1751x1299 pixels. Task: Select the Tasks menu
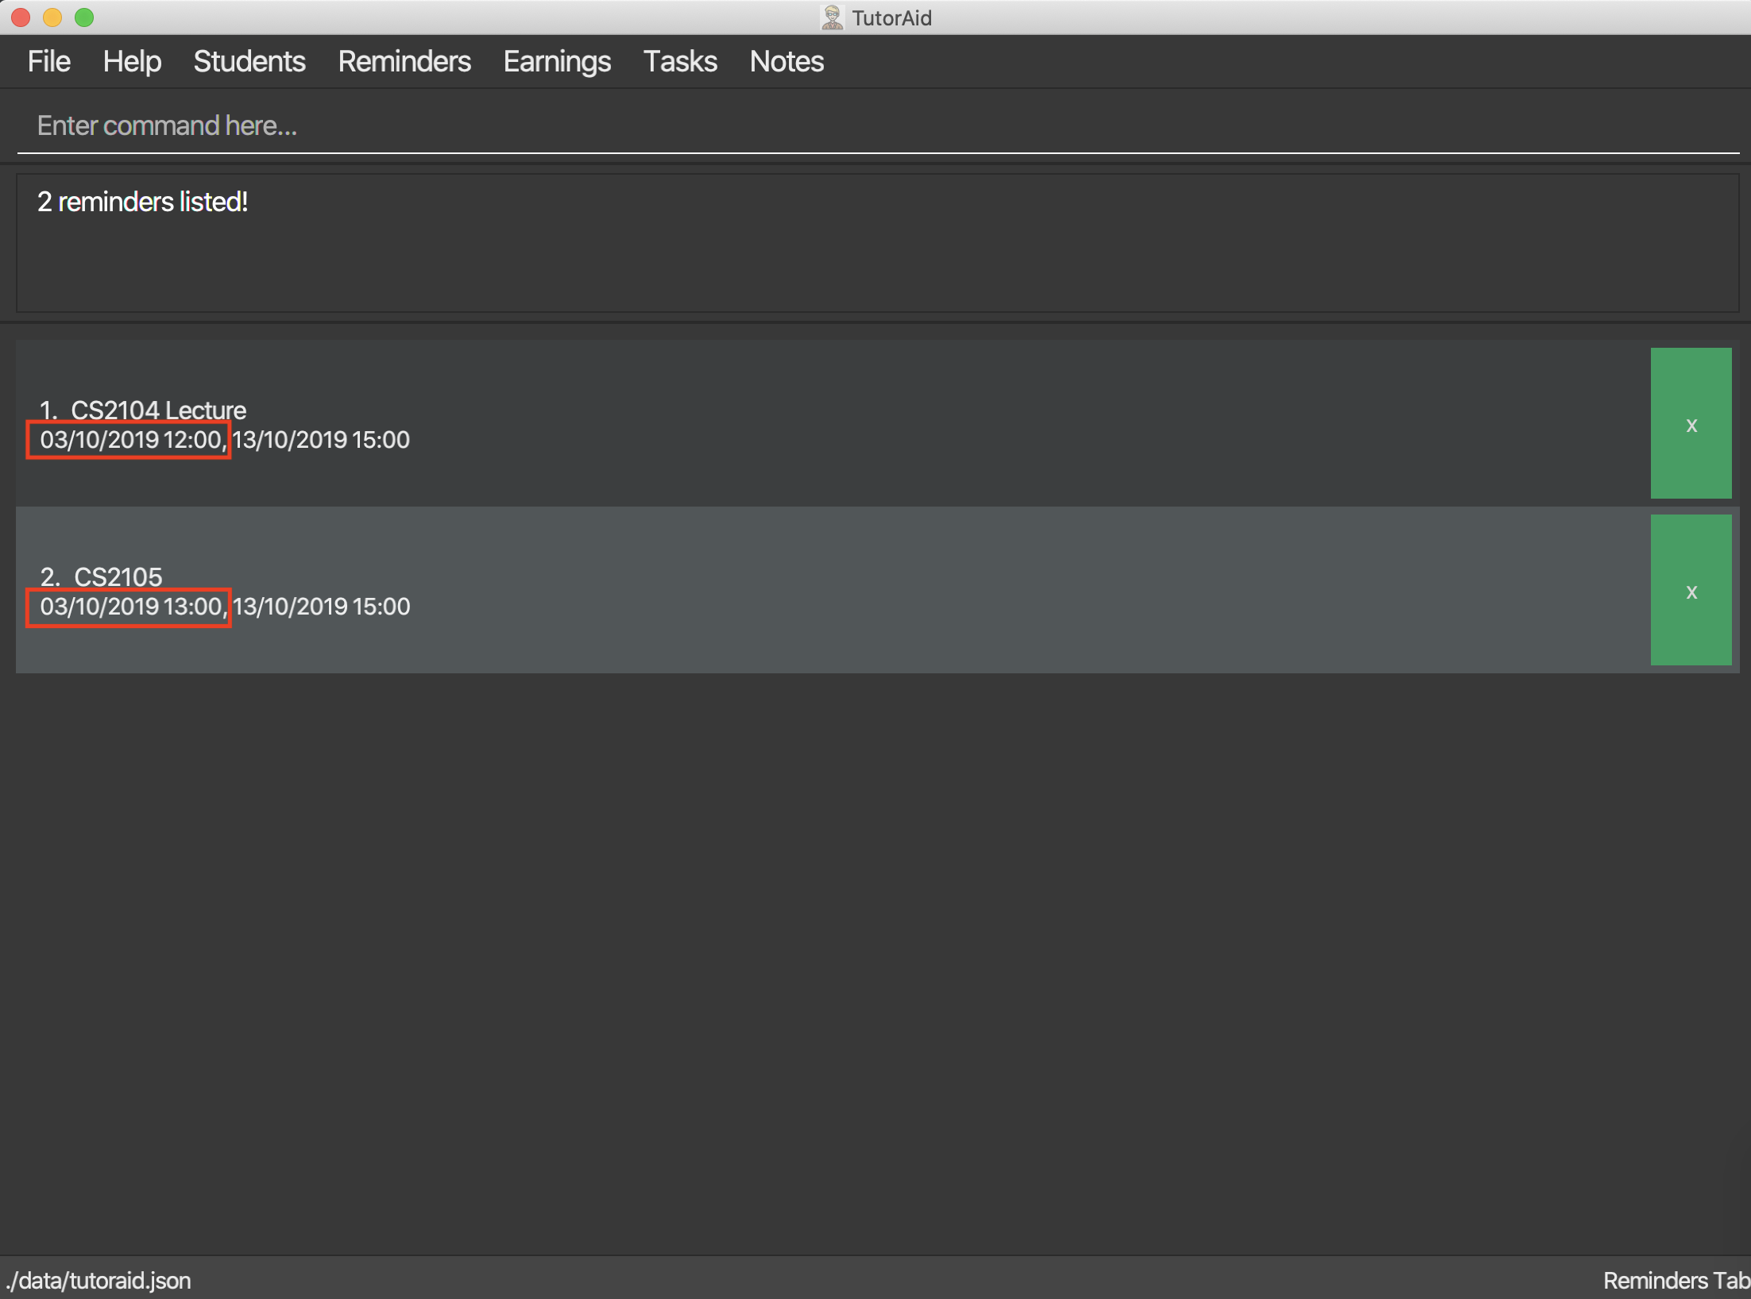pyautogui.click(x=679, y=60)
